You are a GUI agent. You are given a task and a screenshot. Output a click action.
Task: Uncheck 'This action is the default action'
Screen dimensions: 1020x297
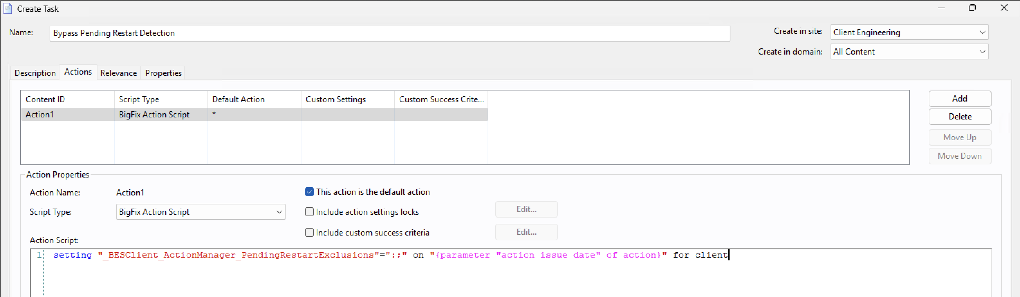[309, 192]
